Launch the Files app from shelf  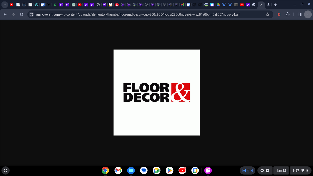click(131, 170)
